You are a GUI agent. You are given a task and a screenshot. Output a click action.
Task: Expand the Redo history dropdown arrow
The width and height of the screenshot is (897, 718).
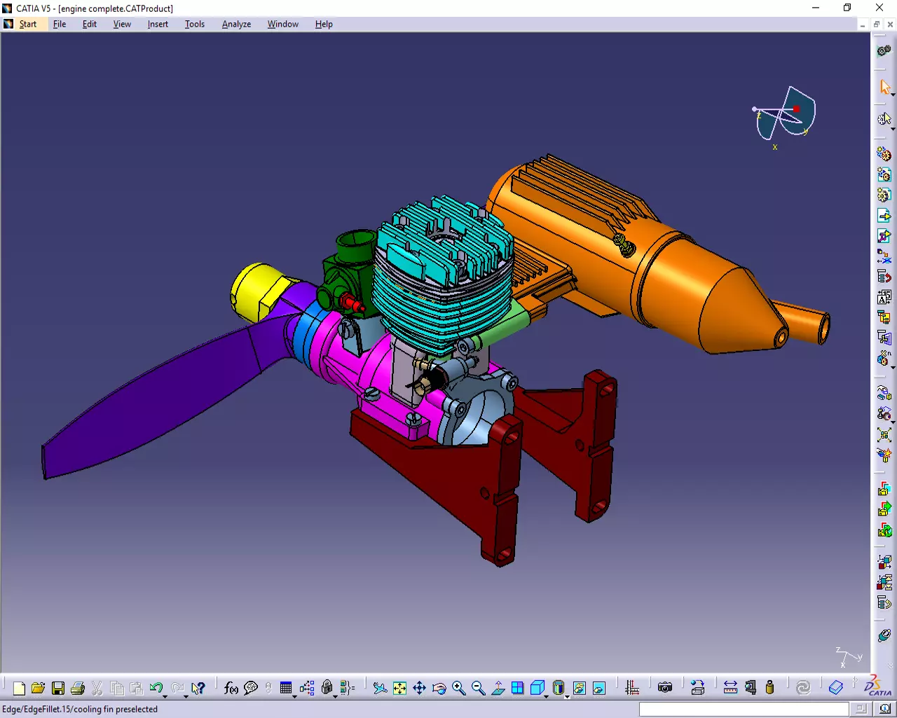pos(186,696)
